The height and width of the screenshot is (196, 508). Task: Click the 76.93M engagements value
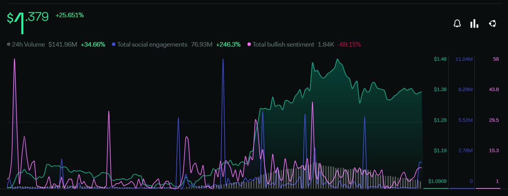pyautogui.click(x=202, y=45)
